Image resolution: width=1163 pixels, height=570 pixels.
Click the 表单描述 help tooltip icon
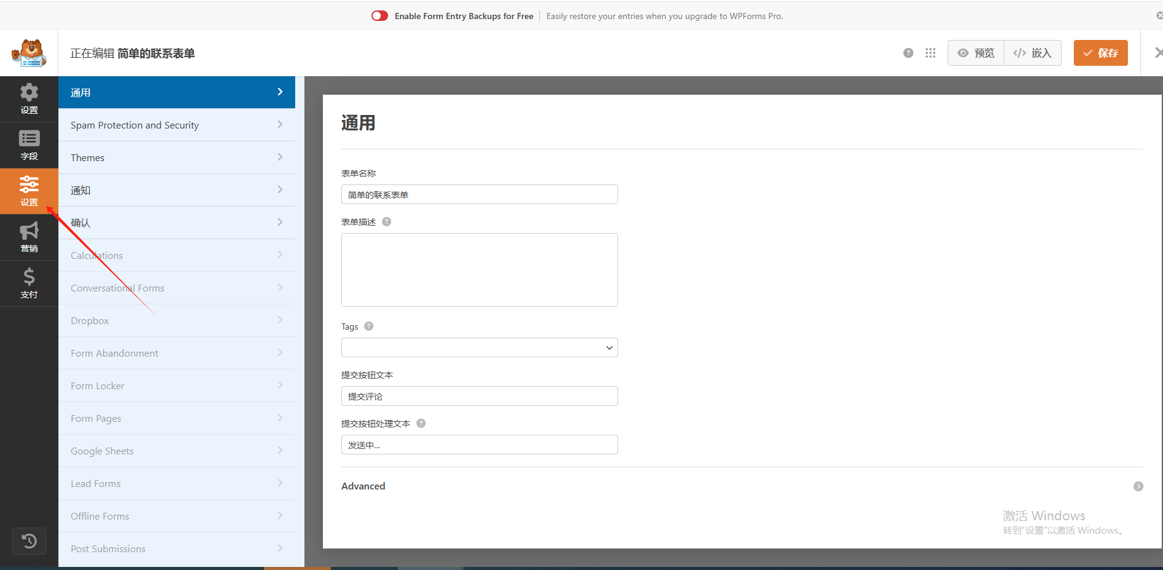(x=386, y=221)
